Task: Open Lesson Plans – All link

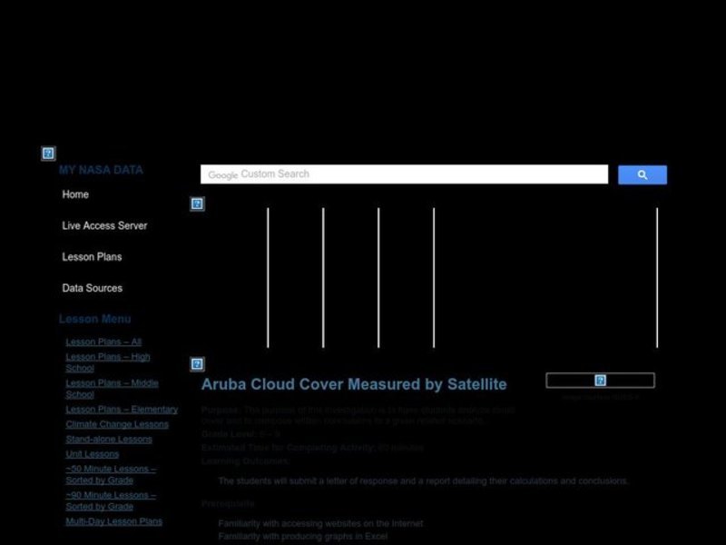Action: pos(101,342)
